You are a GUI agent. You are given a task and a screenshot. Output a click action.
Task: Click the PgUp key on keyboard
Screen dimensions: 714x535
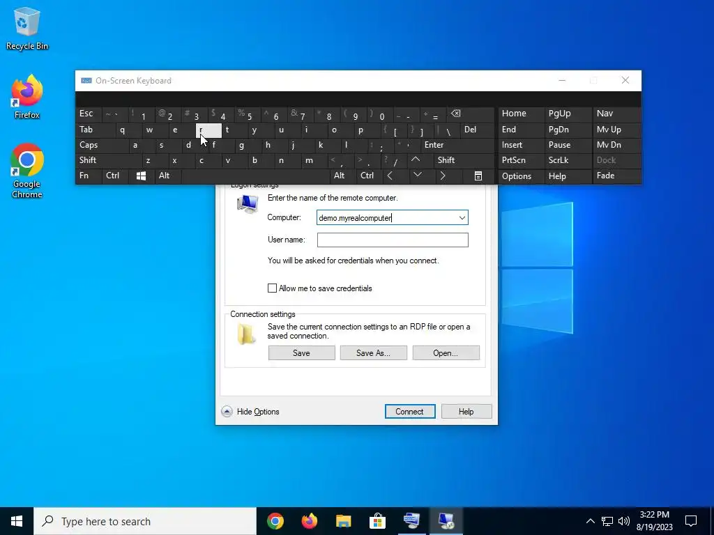tap(568, 114)
